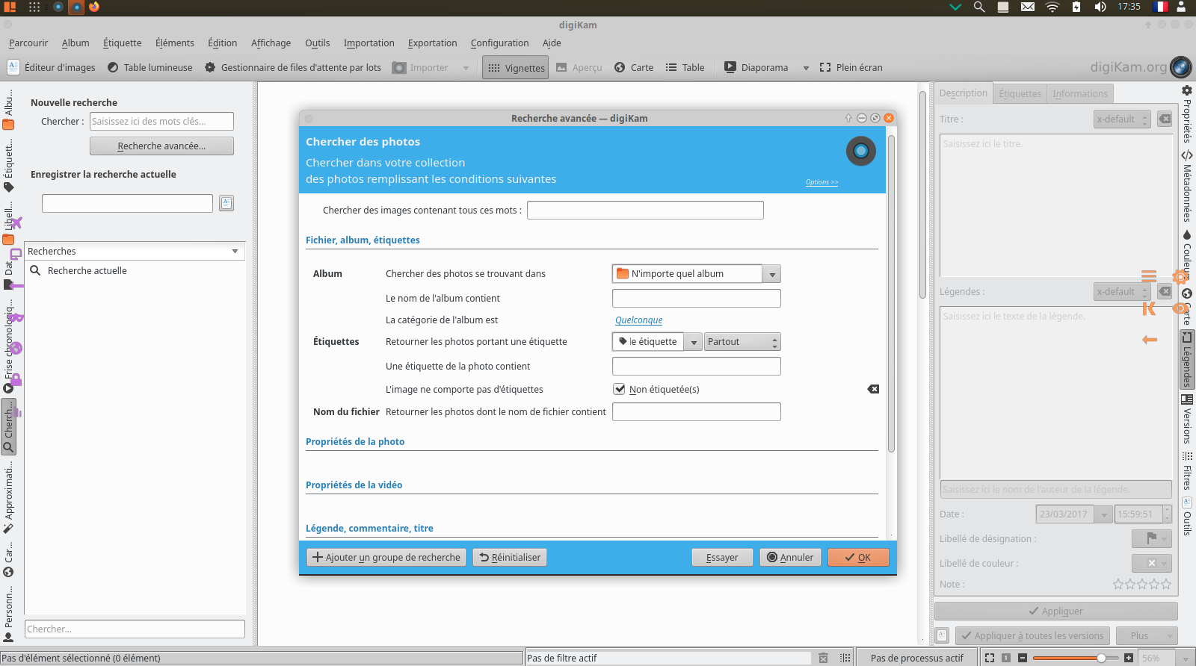Open Diaporama dropdown arrow

click(806, 68)
